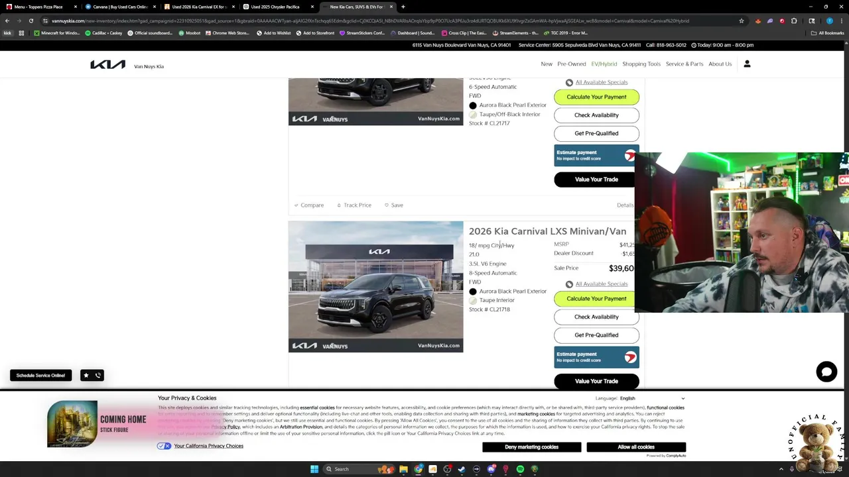Open the Chrome profile avatar
The height and width of the screenshot is (477, 849).
[829, 21]
